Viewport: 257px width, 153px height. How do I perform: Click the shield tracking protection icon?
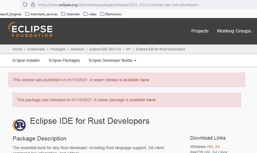tap(25, 4)
